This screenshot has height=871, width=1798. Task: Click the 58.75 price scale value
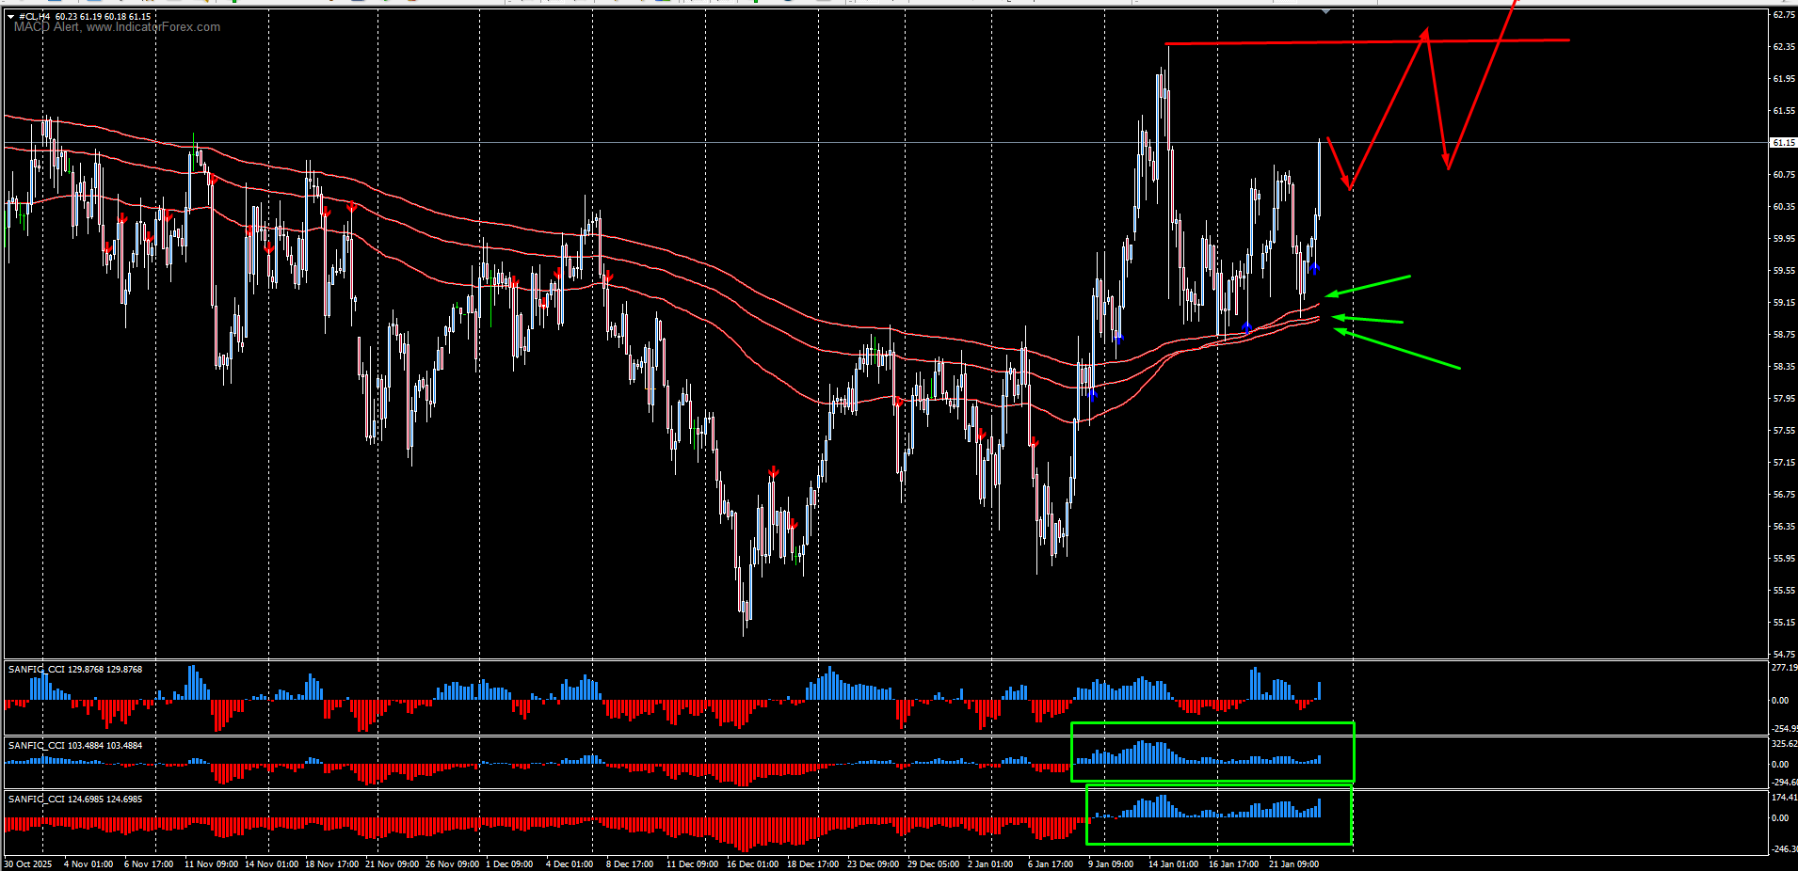1784,335
